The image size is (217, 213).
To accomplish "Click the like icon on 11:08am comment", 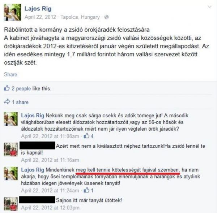I will click(x=86, y=136).
